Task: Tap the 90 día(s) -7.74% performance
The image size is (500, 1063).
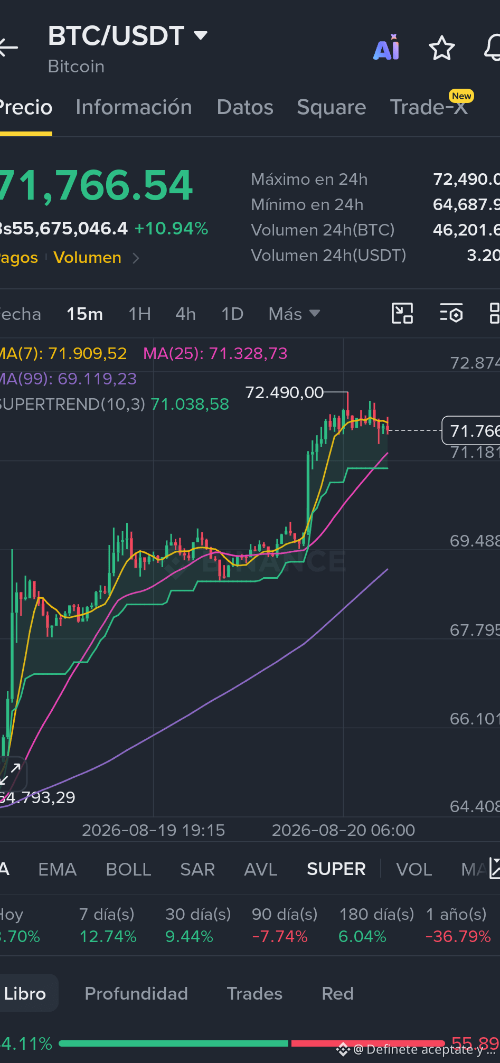Action: coord(285,925)
